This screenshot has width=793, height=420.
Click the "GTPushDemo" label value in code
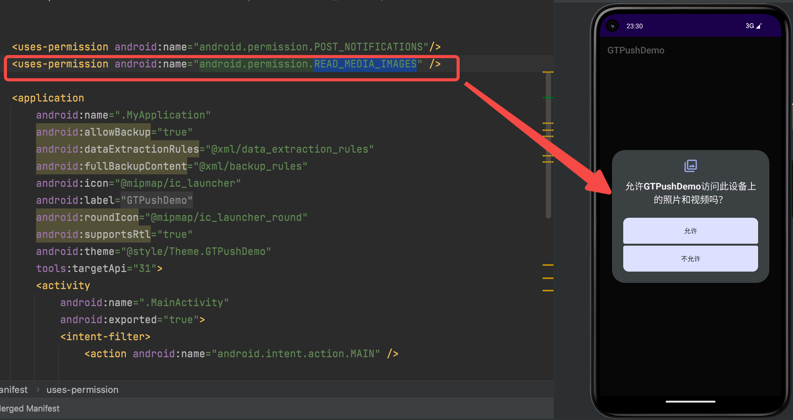pyautogui.click(x=157, y=200)
